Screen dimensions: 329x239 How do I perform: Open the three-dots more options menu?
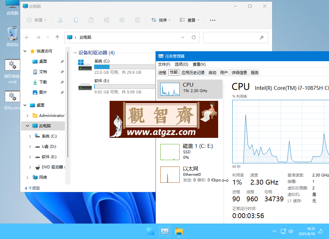pyautogui.click(x=213, y=20)
